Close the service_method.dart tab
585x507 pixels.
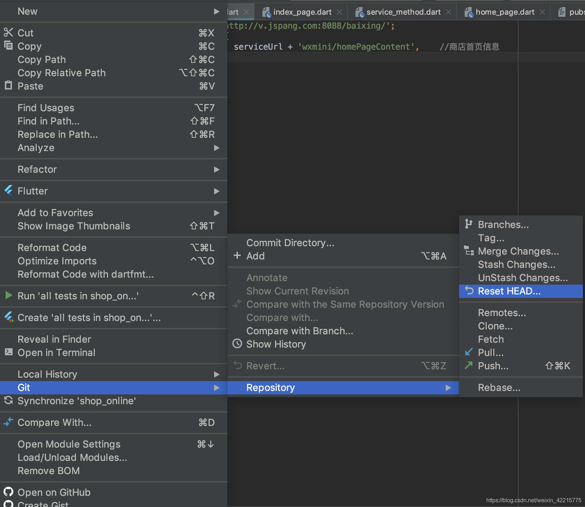(449, 12)
